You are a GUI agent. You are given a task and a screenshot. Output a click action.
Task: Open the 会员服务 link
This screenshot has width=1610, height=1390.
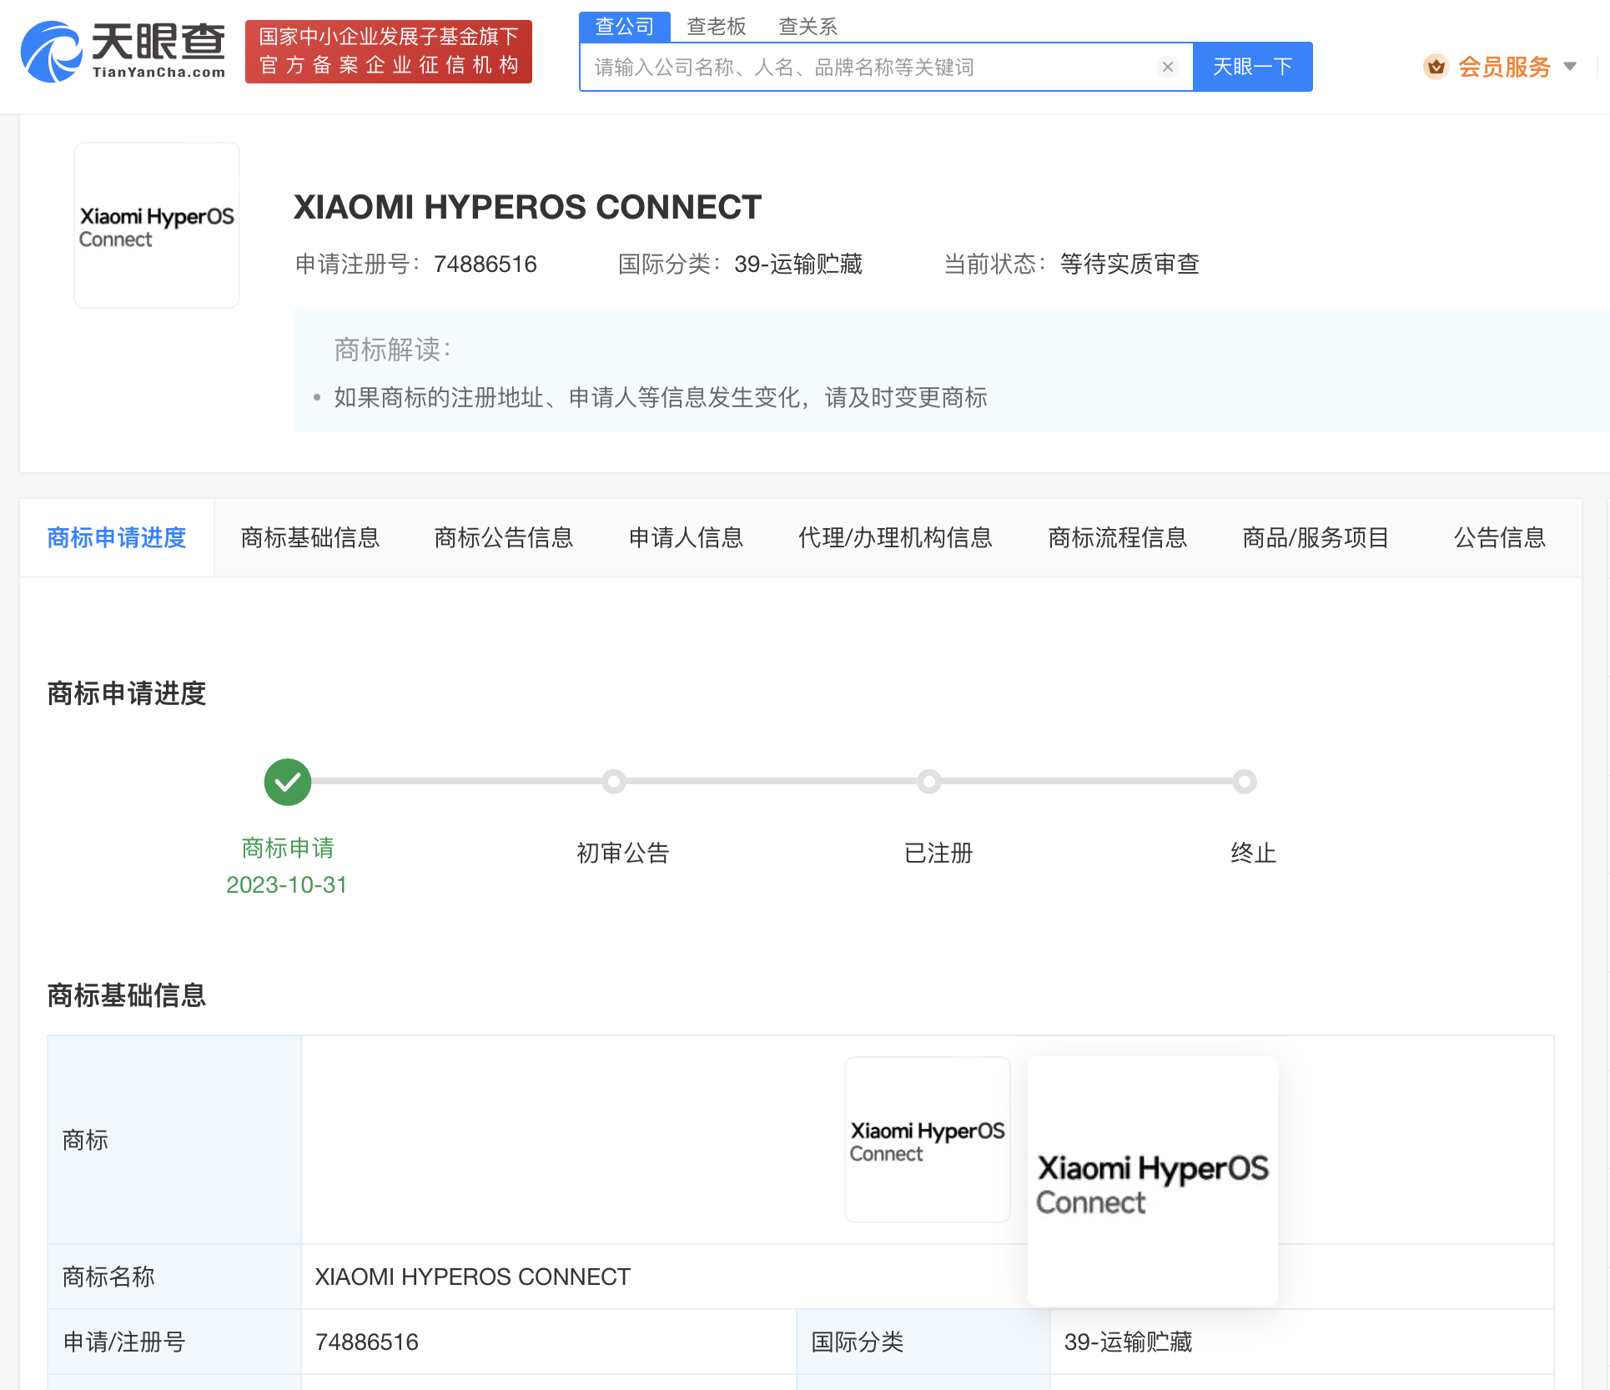tap(1504, 67)
